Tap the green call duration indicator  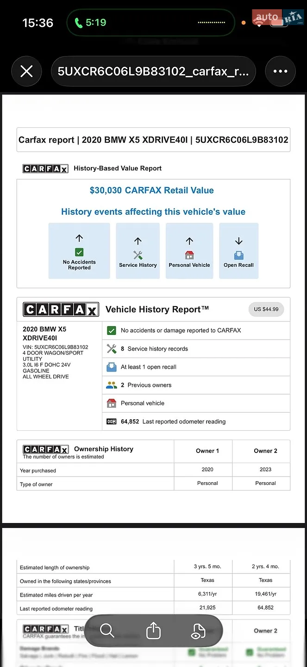click(x=91, y=22)
